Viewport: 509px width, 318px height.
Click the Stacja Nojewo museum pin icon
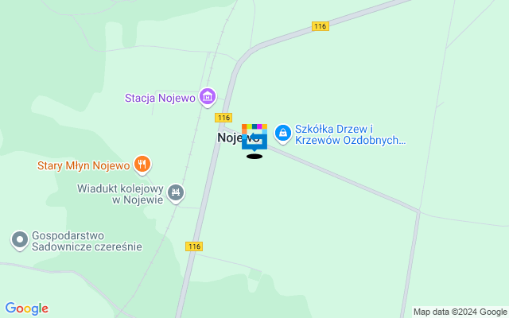[x=208, y=97]
